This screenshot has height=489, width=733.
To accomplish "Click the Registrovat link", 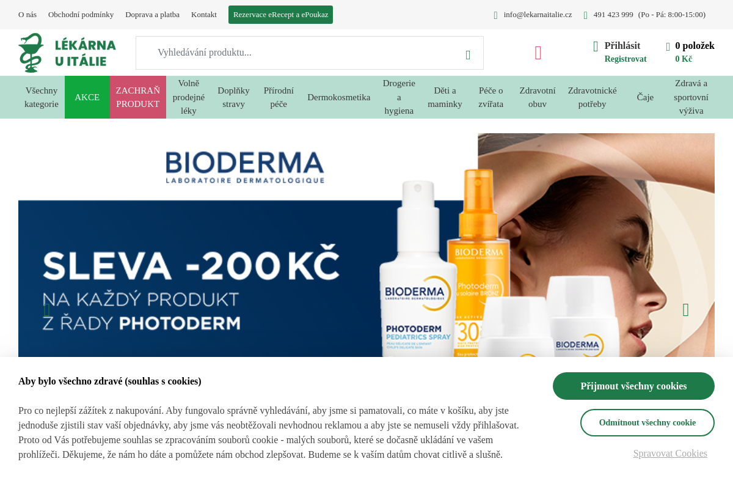I will pos(625,59).
